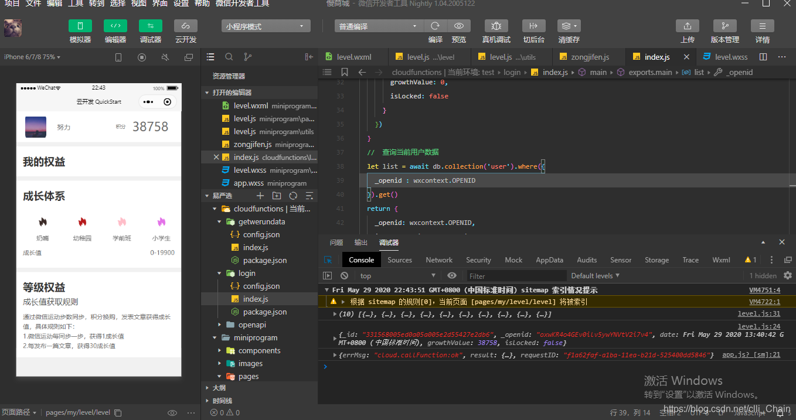Open the Sources devtools tab
This screenshot has height=420, width=796.
tap(400, 260)
